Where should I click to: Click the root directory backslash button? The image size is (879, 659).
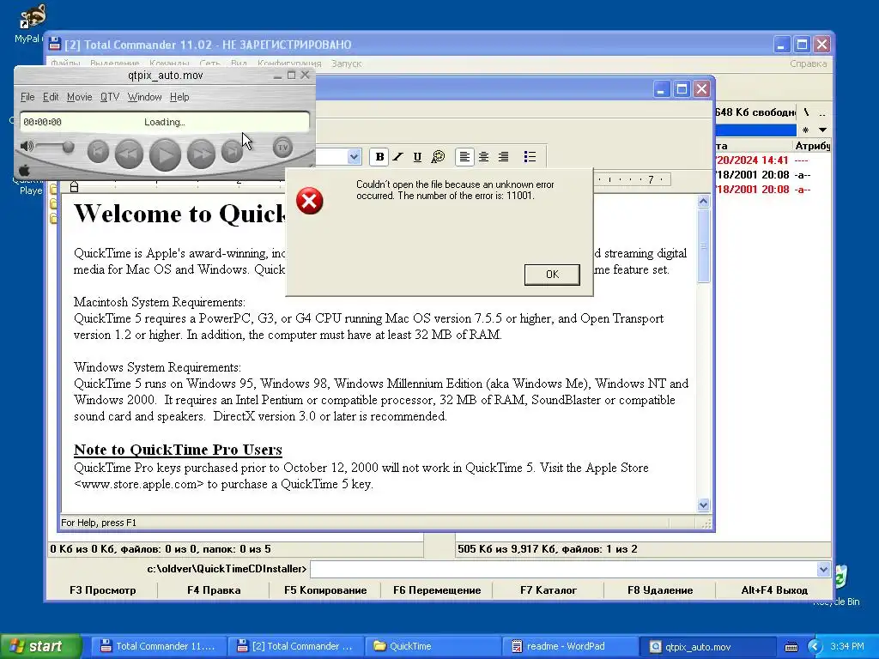806,112
